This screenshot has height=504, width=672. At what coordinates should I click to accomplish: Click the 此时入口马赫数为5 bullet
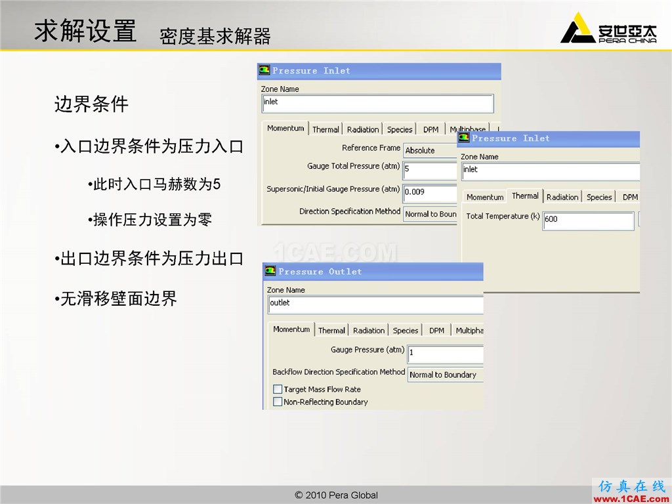[x=154, y=184]
